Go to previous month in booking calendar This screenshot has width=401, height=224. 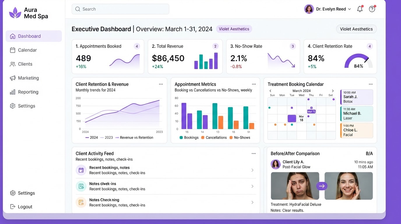(270, 91)
